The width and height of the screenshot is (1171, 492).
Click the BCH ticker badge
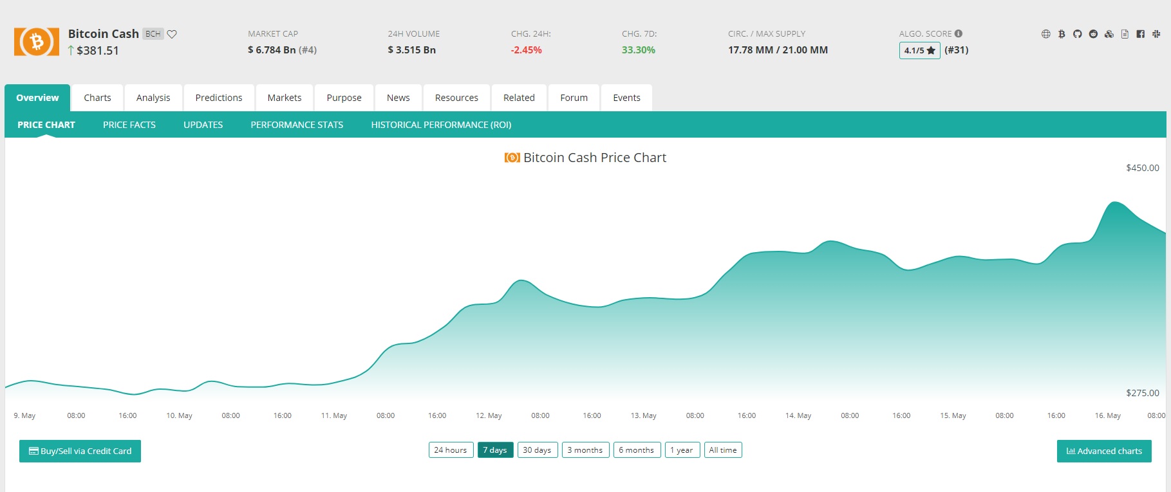tap(153, 34)
